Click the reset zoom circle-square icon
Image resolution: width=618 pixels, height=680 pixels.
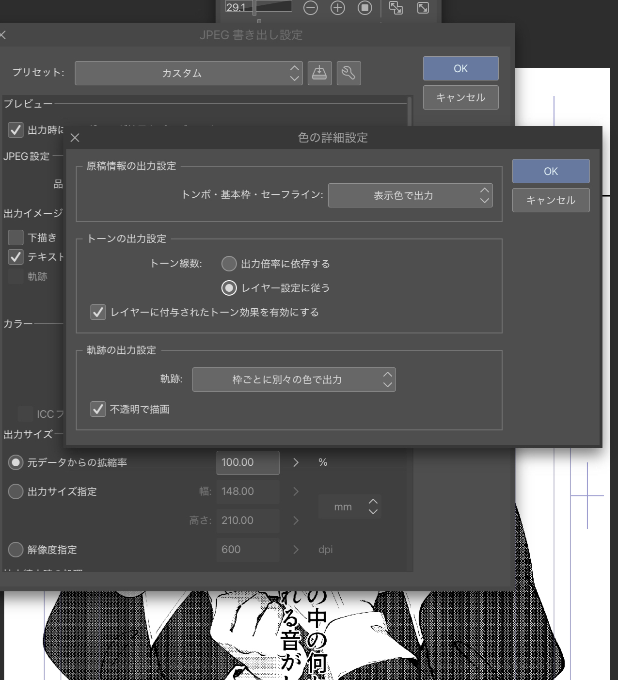point(365,8)
